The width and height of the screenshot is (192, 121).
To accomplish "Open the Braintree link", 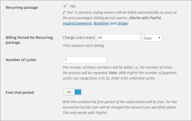I will (101, 23).
